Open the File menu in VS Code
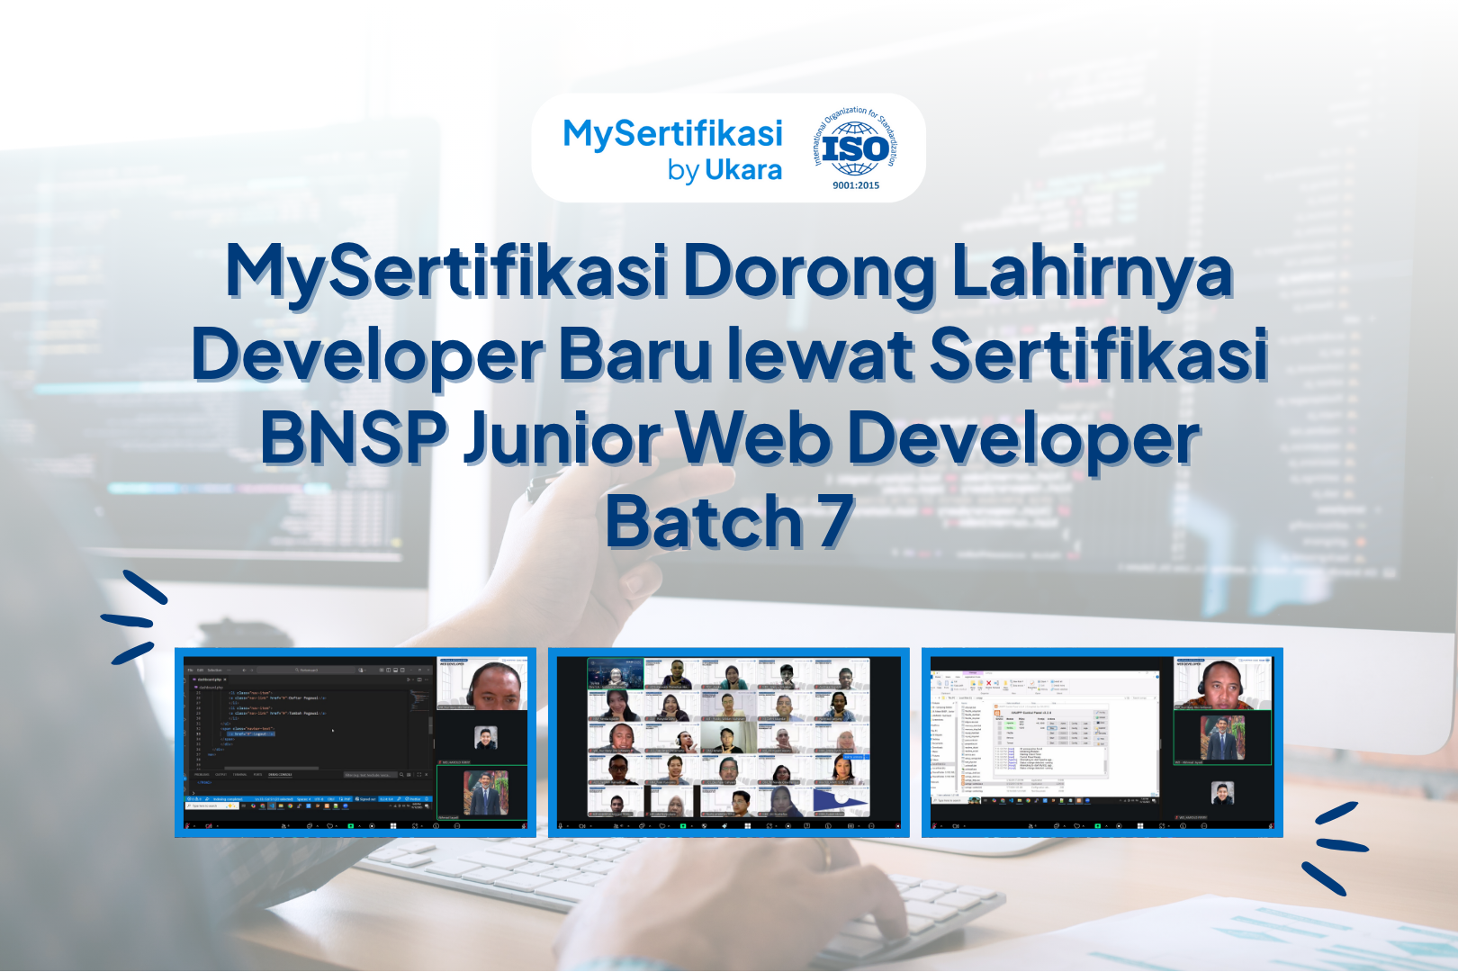The image size is (1458, 972). [x=190, y=670]
